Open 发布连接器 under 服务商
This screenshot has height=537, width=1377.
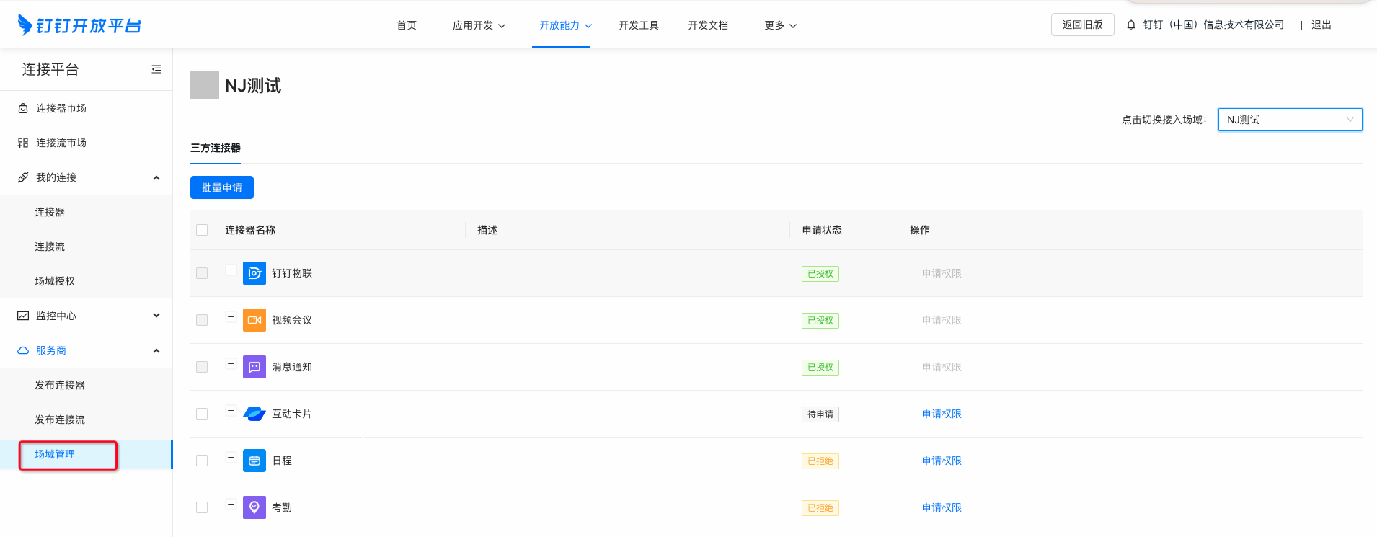pyautogui.click(x=60, y=385)
